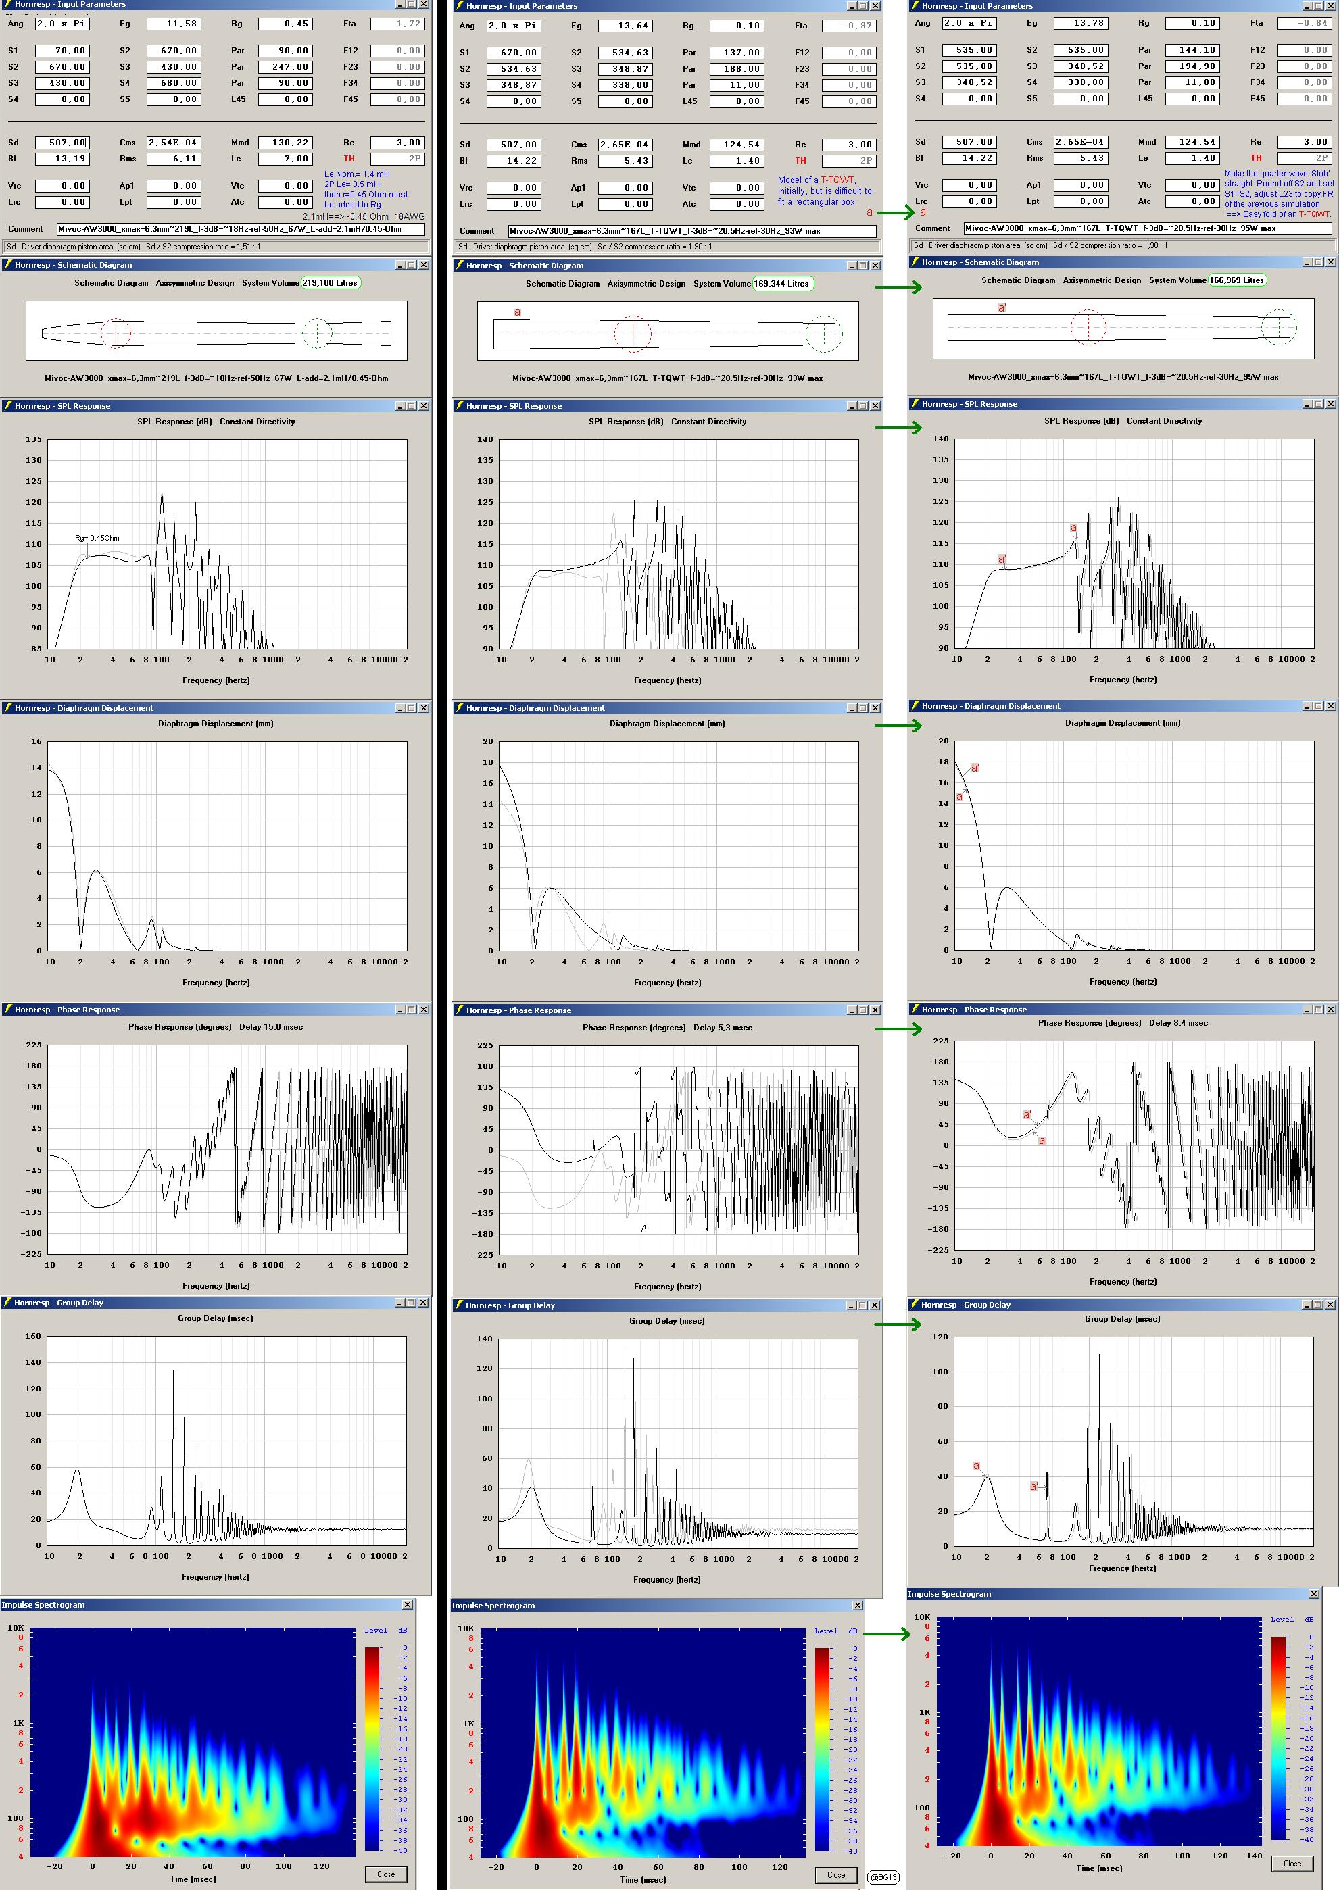Click the System Volume value 169,344 Litres

point(781,284)
